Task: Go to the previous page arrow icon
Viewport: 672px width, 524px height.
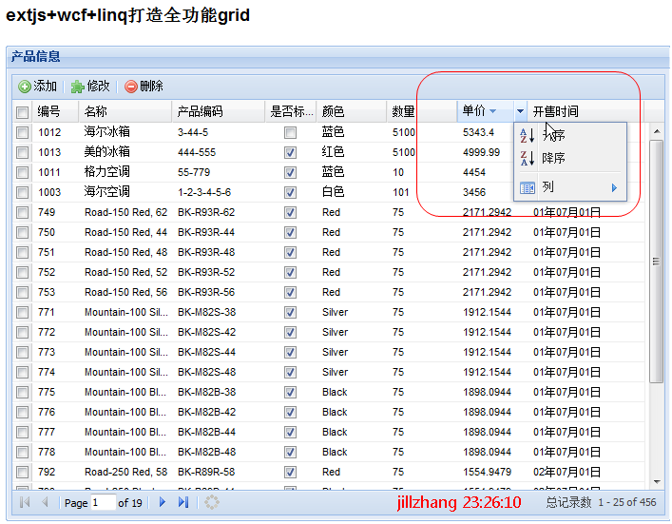Action: click(45, 502)
